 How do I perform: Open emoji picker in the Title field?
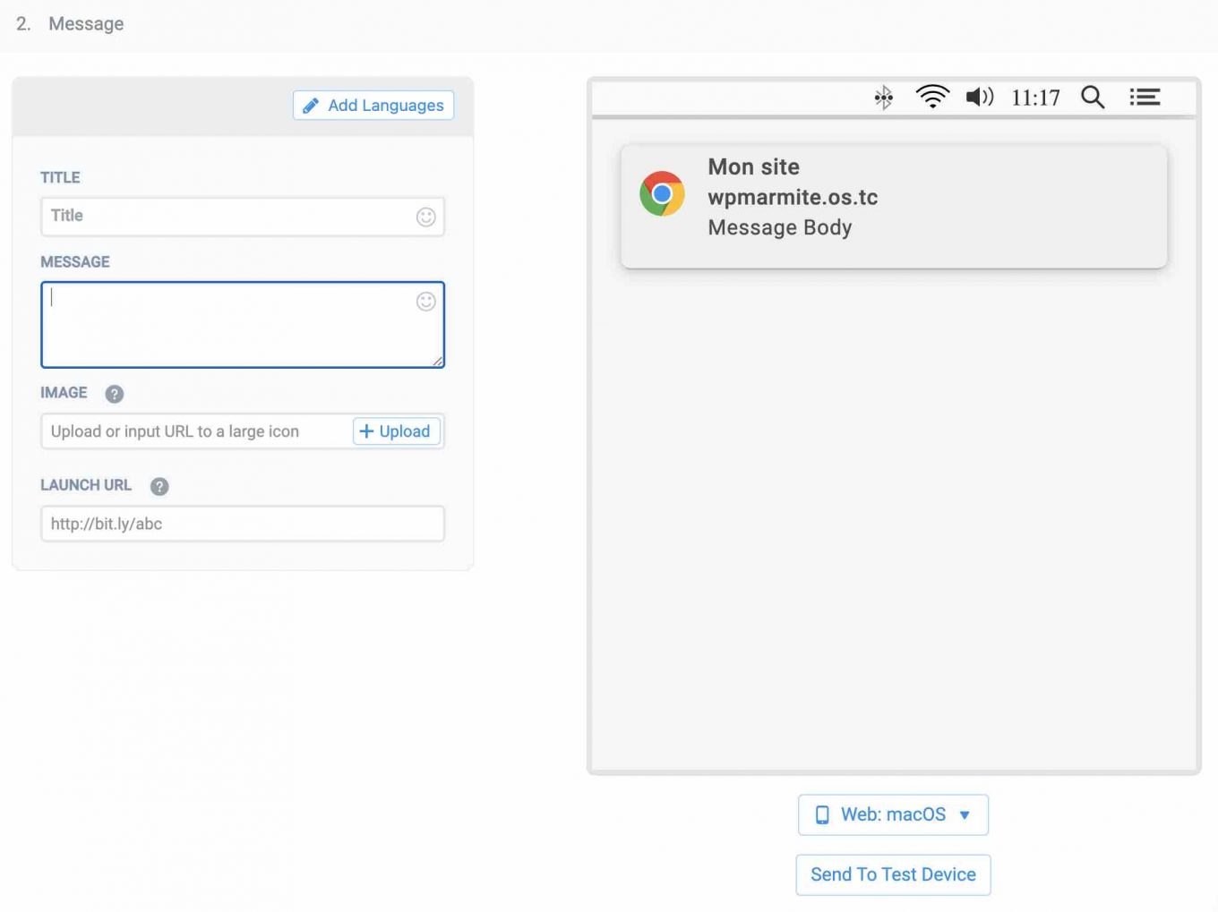[x=425, y=216]
